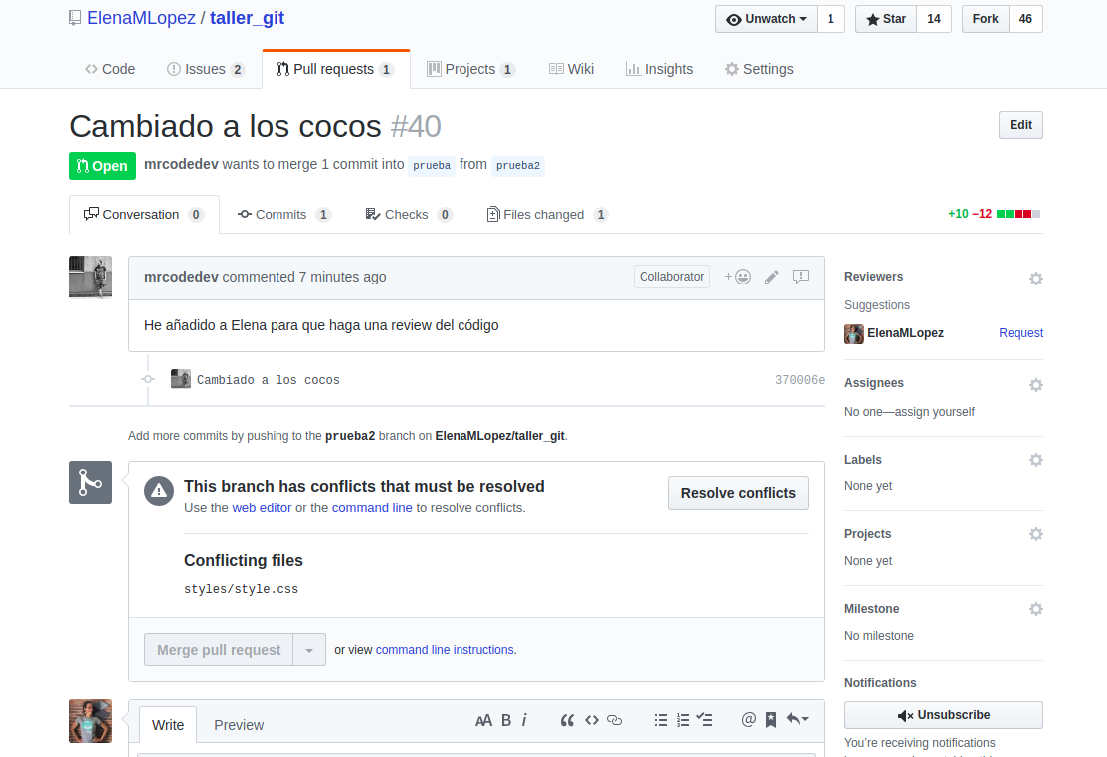Apply italic with the i icon
This screenshot has width=1107, height=757.
click(x=524, y=720)
